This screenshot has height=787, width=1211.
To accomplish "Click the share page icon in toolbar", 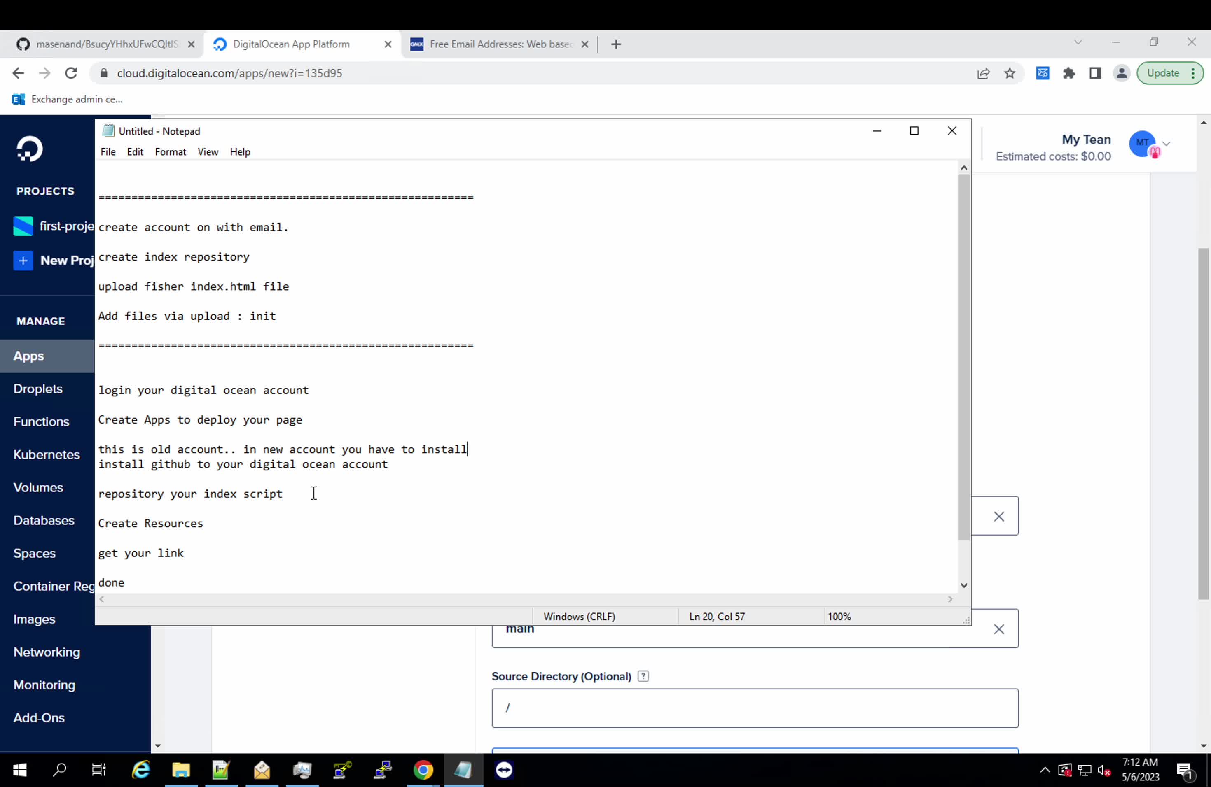I will point(983,73).
